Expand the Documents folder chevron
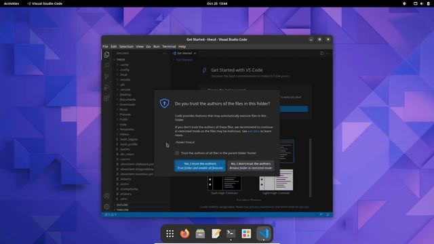 click(117, 100)
